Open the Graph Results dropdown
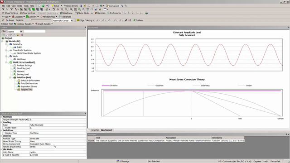 pyautogui.click(x=44, y=24)
